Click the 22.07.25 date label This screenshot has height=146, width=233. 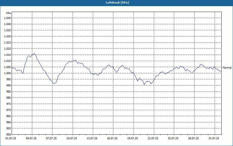153,138
